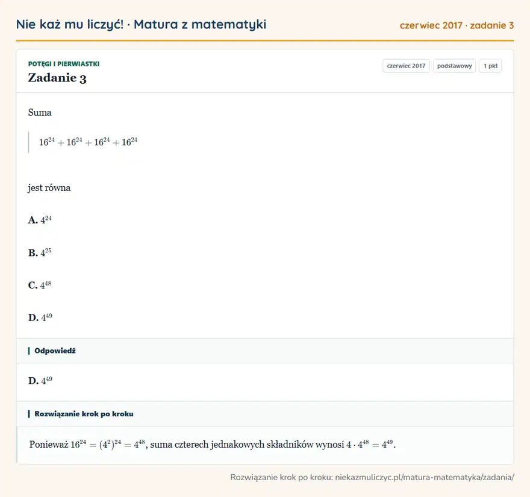Click the '1 pkt' points badge
Image resolution: width=530 pixels, height=497 pixels.
click(490, 66)
